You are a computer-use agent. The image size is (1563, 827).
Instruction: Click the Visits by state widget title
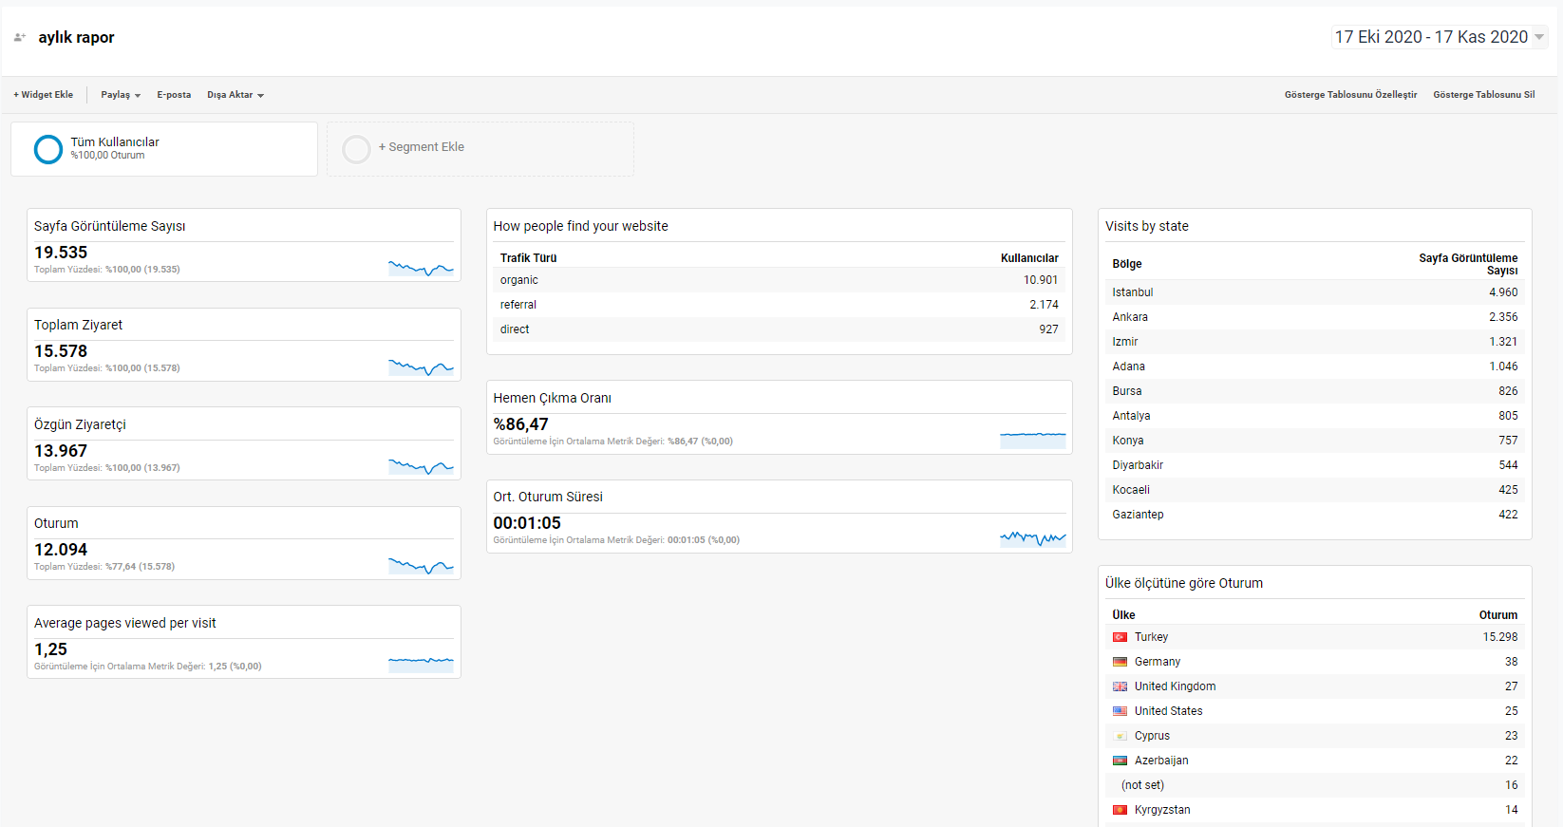click(x=1147, y=226)
